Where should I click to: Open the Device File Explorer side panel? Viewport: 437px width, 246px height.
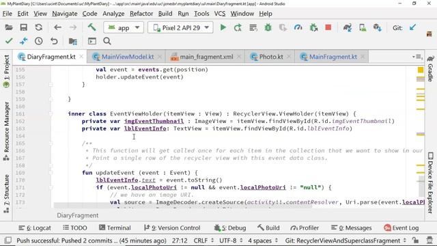[430, 182]
